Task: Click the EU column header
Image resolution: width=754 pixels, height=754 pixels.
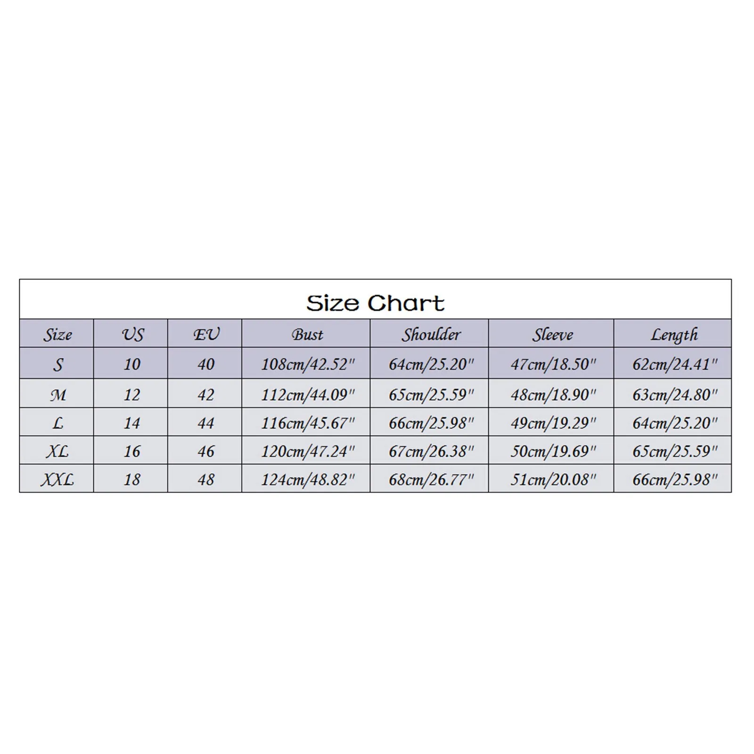Action: tap(206, 335)
